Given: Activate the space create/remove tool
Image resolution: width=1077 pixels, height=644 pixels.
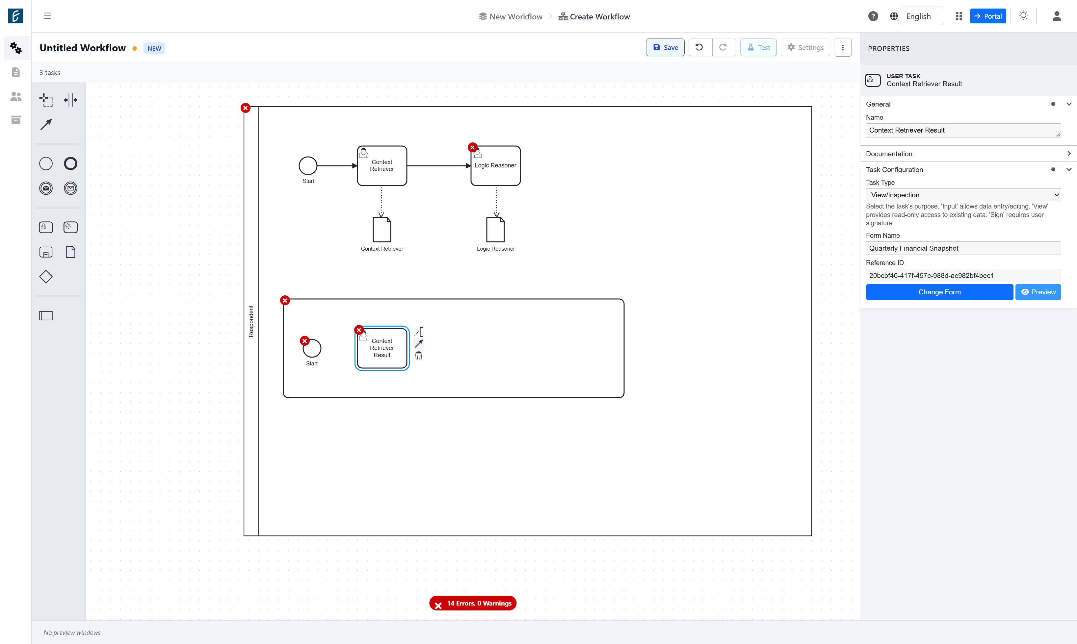Looking at the screenshot, I should 70,100.
